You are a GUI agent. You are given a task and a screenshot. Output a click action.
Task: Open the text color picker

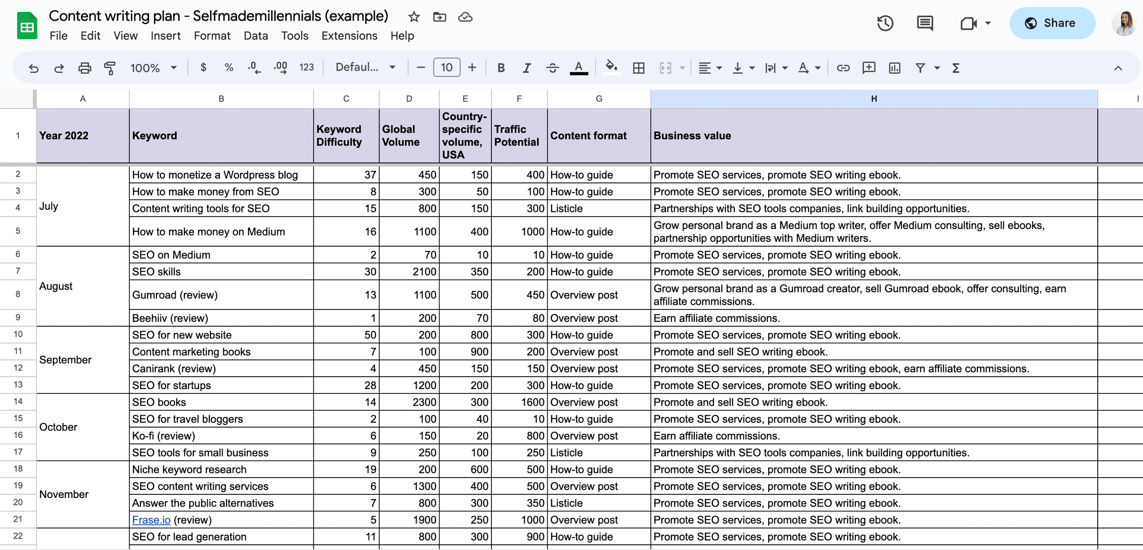coord(579,68)
